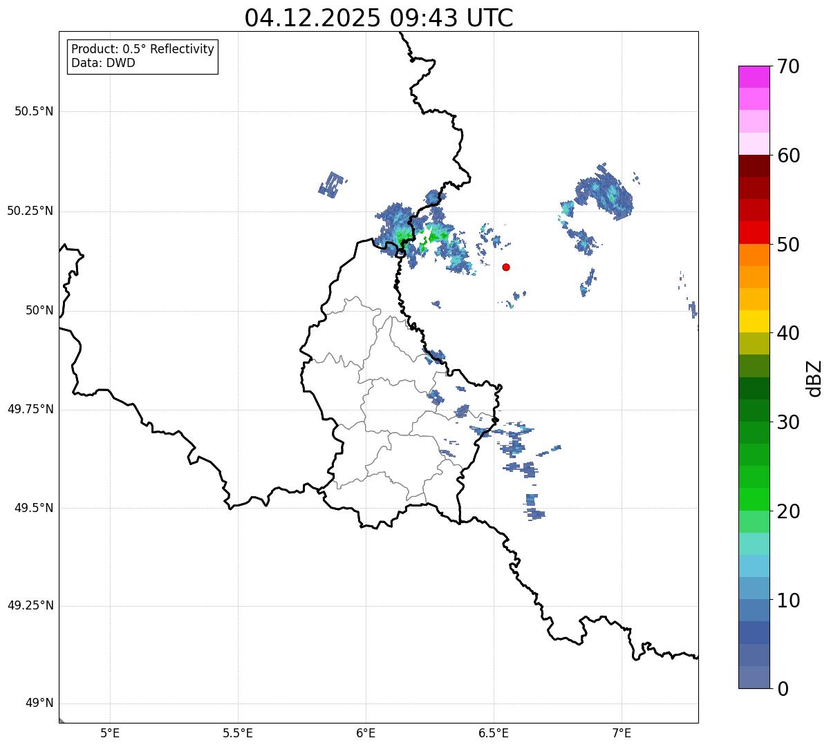This screenshot has height=747, width=831.
Task: Click the "49°N" latitude label
Action: click(39, 703)
